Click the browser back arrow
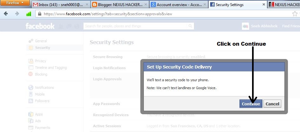Screen dimensions: 300x132 coord(7,14)
